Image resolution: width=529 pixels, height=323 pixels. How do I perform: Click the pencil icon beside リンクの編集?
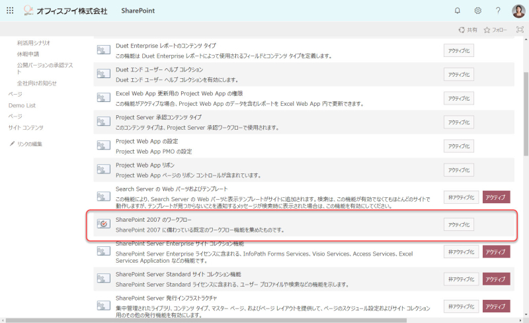point(12,144)
